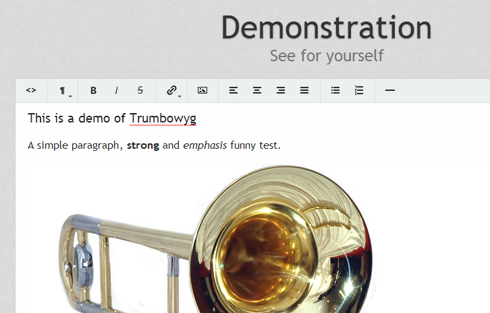Click the Demonstration heading
This screenshot has width=490, height=313.
tap(327, 28)
